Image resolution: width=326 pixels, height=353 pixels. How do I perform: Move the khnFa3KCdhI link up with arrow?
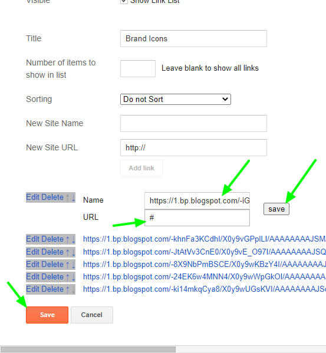point(68,239)
